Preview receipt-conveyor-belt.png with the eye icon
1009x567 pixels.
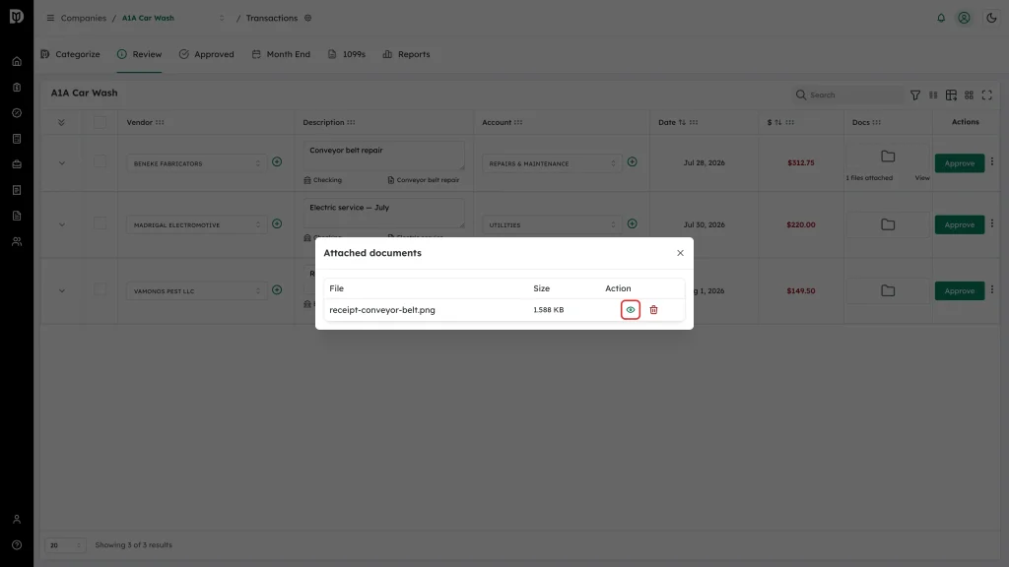click(630, 310)
